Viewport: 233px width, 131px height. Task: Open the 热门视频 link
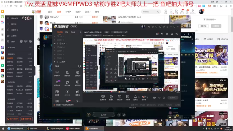point(208,39)
